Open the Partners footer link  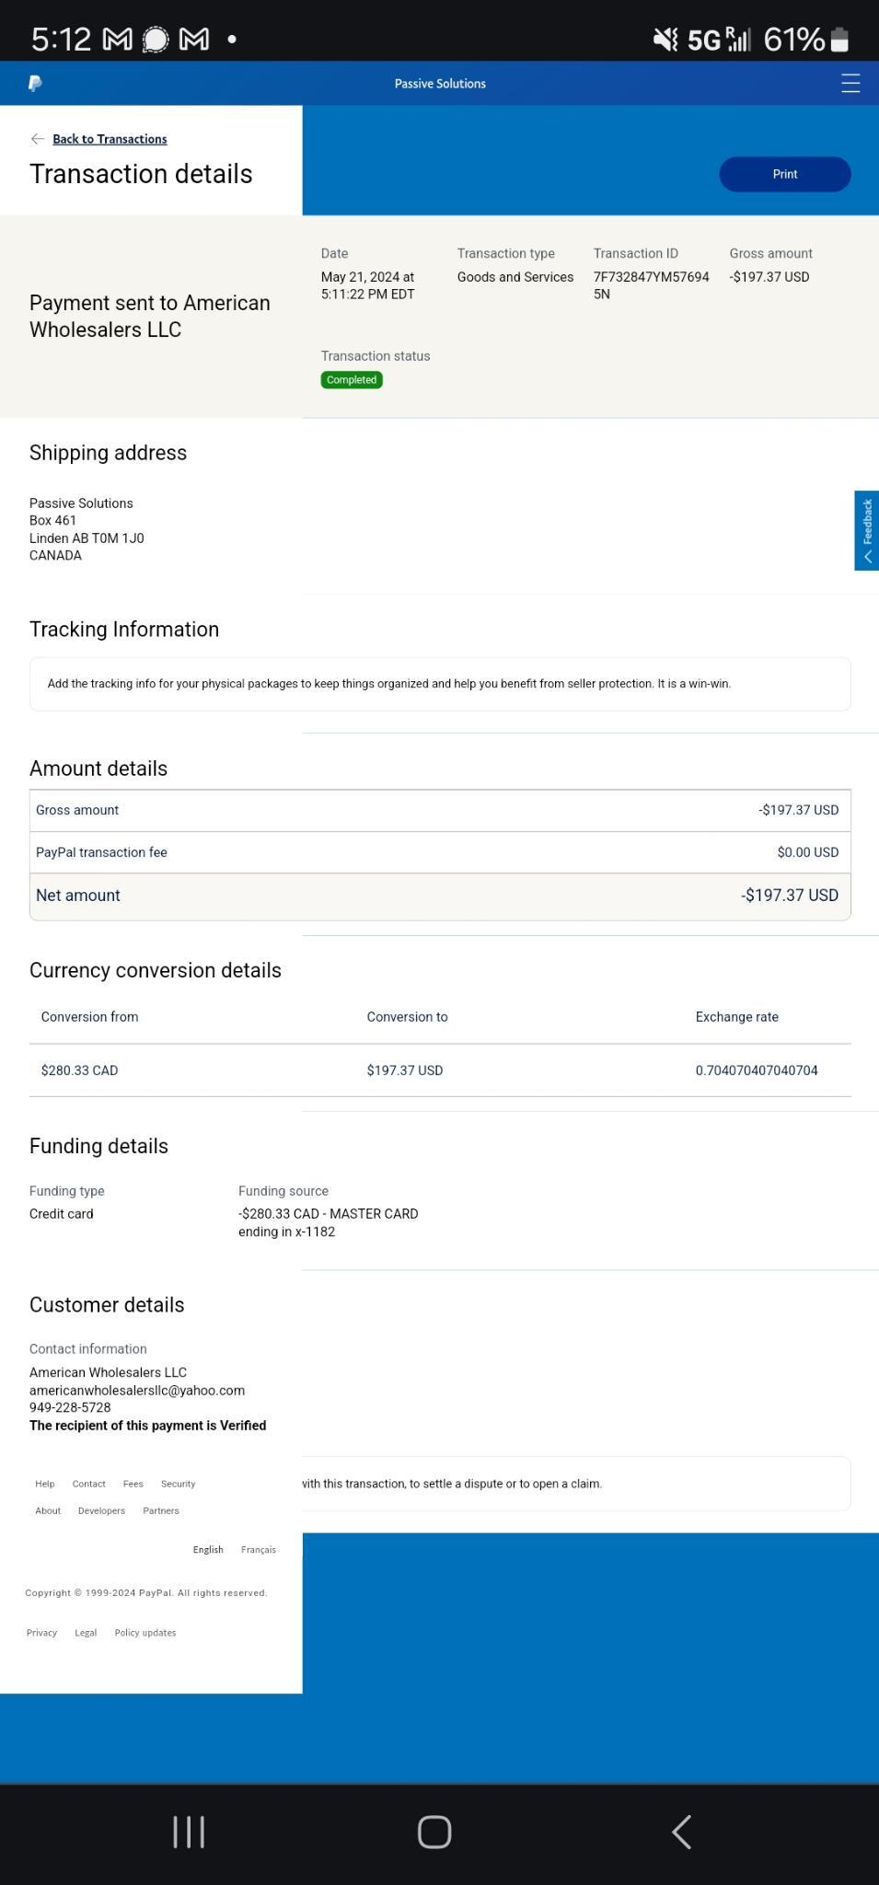pyautogui.click(x=161, y=1510)
